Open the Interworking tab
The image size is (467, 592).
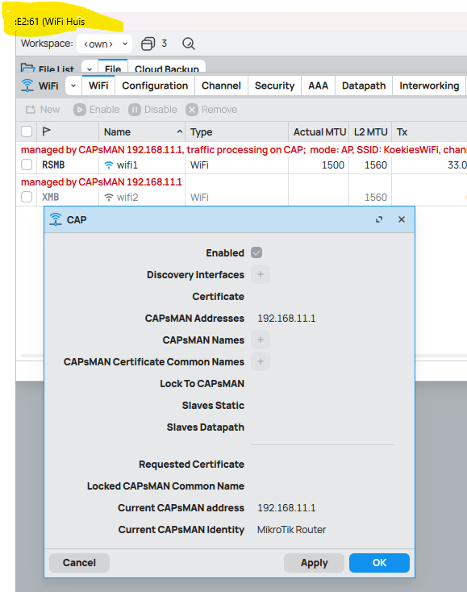point(429,85)
